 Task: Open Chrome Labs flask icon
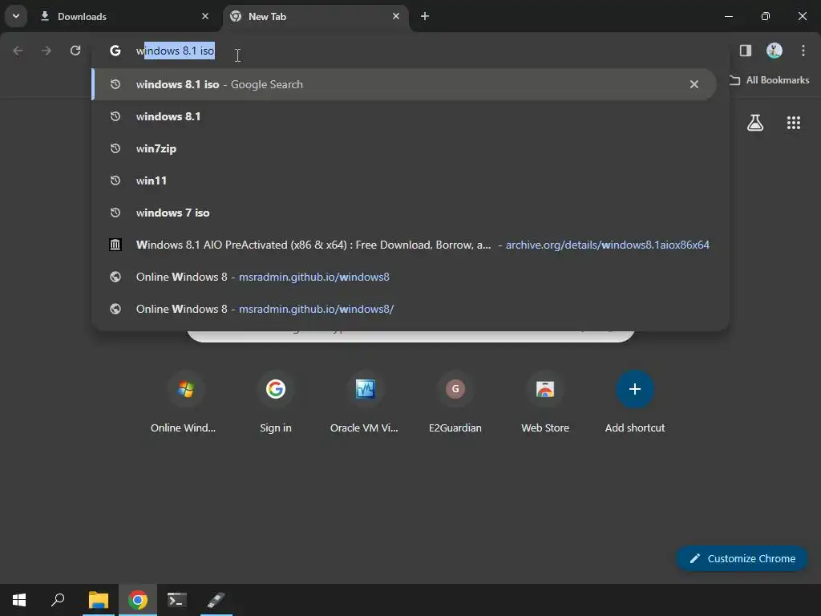click(755, 123)
